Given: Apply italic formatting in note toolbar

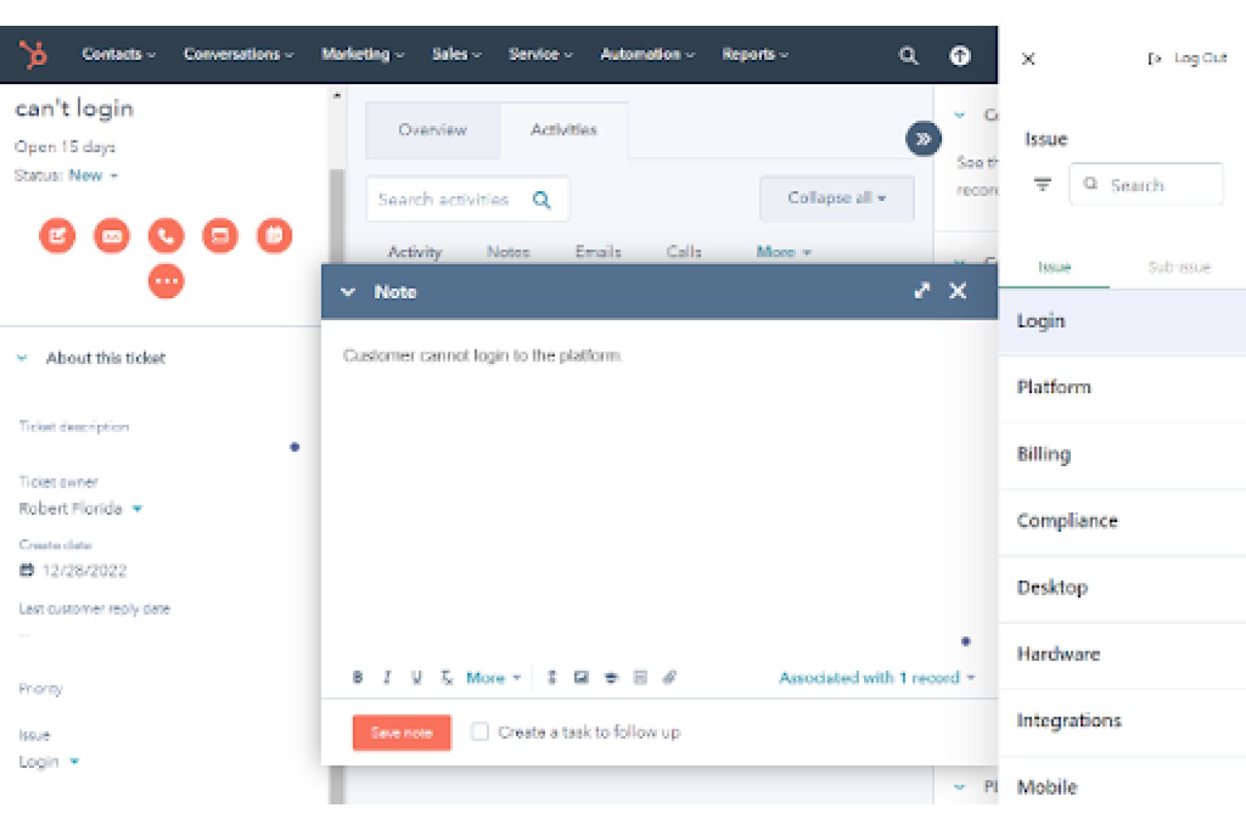Looking at the screenshot, I should click(387, 677).
